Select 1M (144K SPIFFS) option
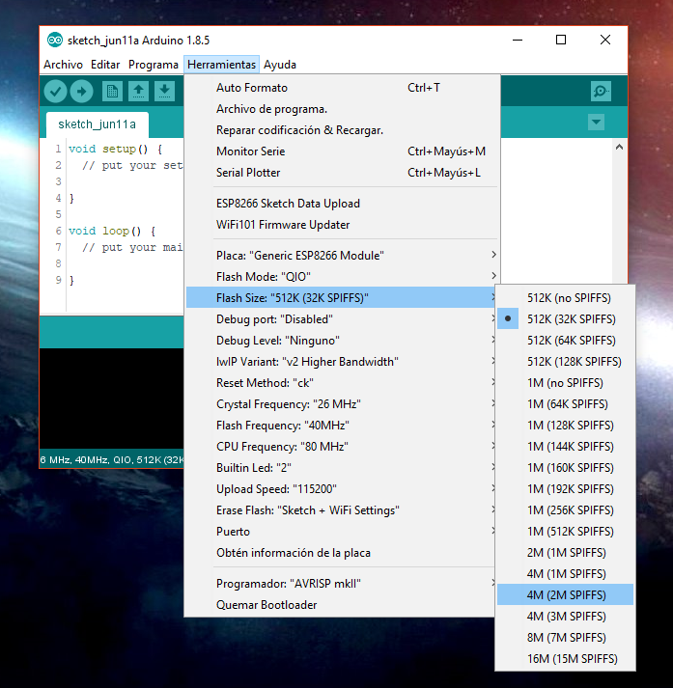Viewport: 673px width, 688px height. coord(565,446)
